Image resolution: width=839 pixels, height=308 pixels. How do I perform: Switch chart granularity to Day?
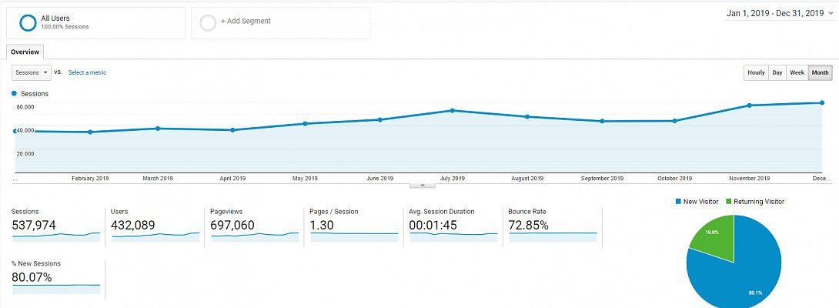[x=777, y=72]
